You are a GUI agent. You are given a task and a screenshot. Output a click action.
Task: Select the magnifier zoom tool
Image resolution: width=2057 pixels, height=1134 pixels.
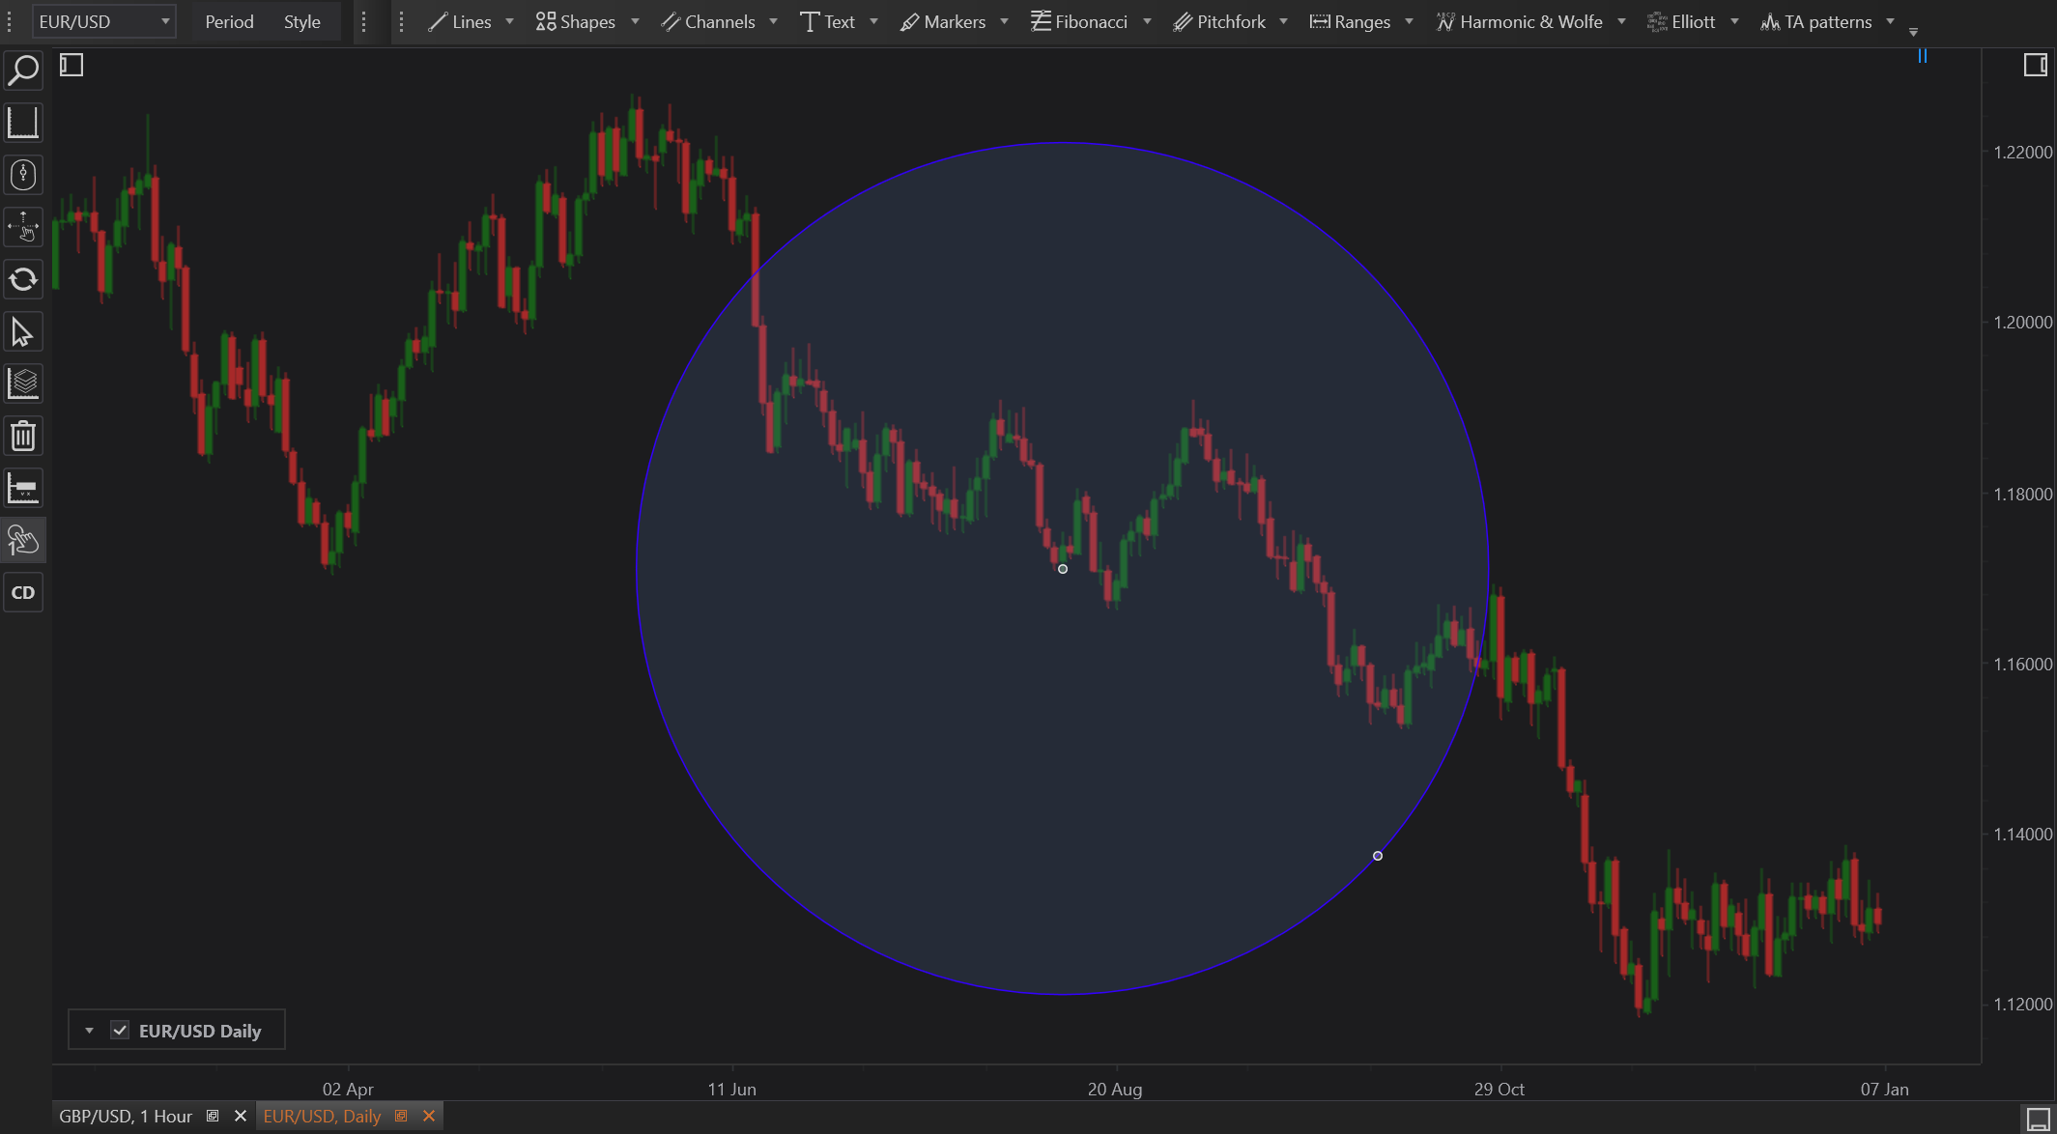(23, 71)
